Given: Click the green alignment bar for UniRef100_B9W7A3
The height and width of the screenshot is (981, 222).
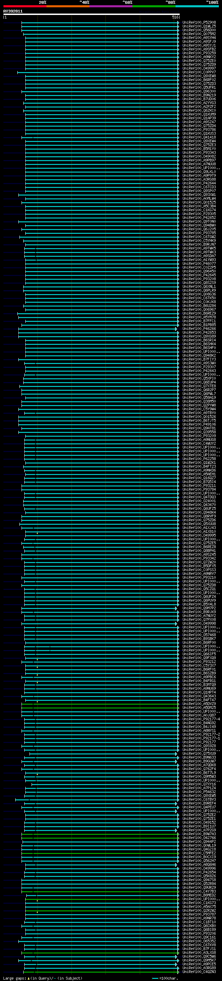Looking at the screenshot, I should tap(100, 834).
